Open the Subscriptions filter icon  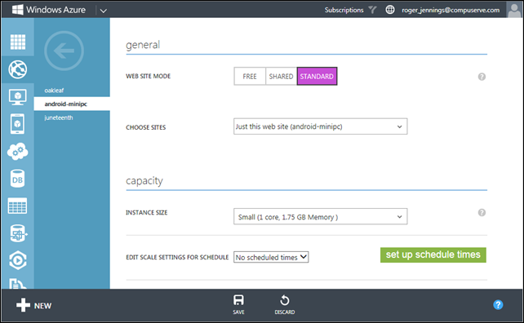[372, 10]
